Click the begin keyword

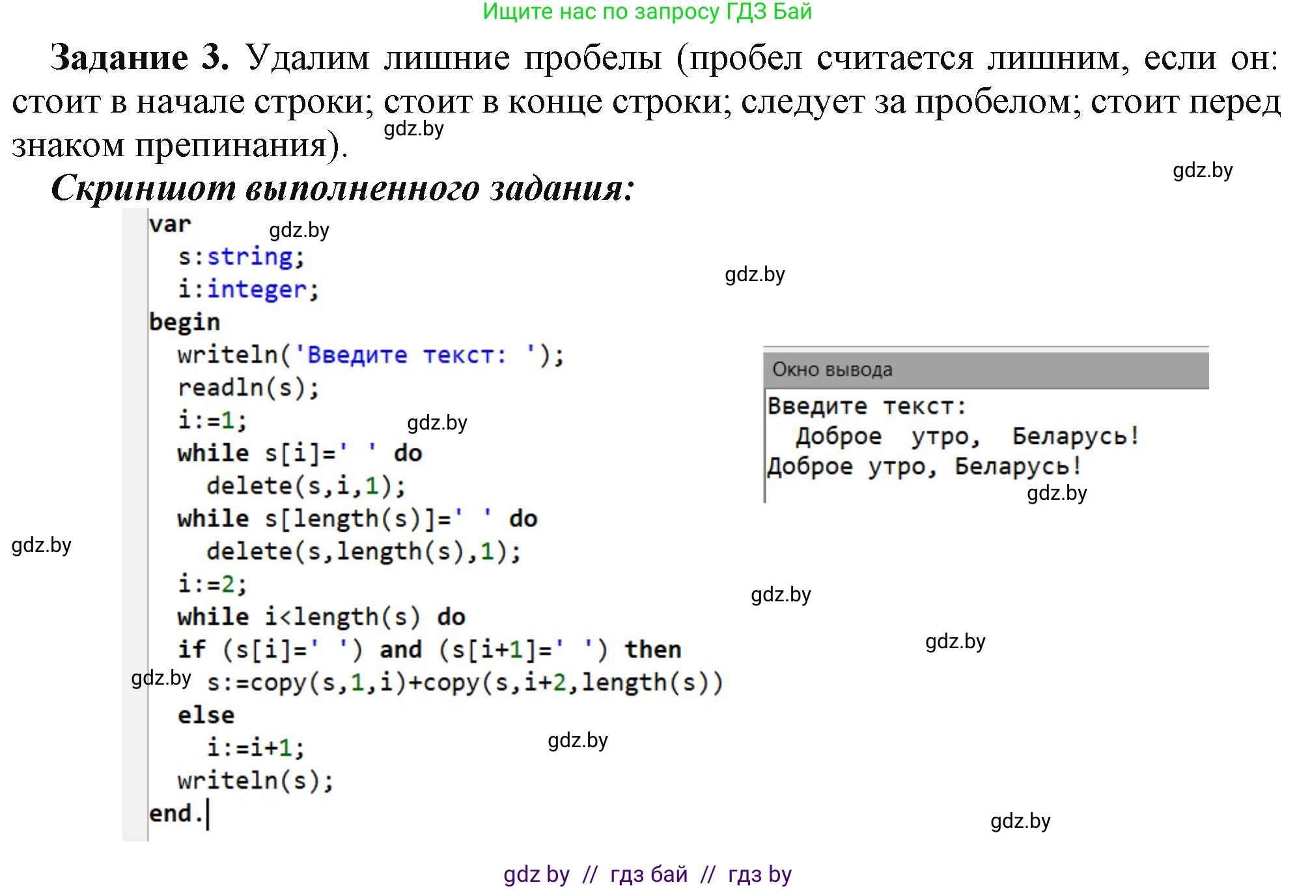point(186,321)
